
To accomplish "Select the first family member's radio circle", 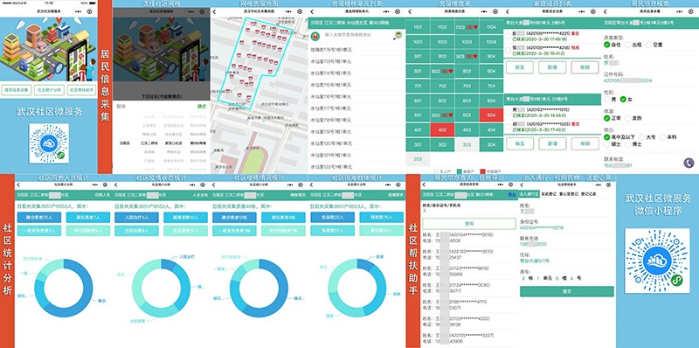I will click(x=509, y=35).
